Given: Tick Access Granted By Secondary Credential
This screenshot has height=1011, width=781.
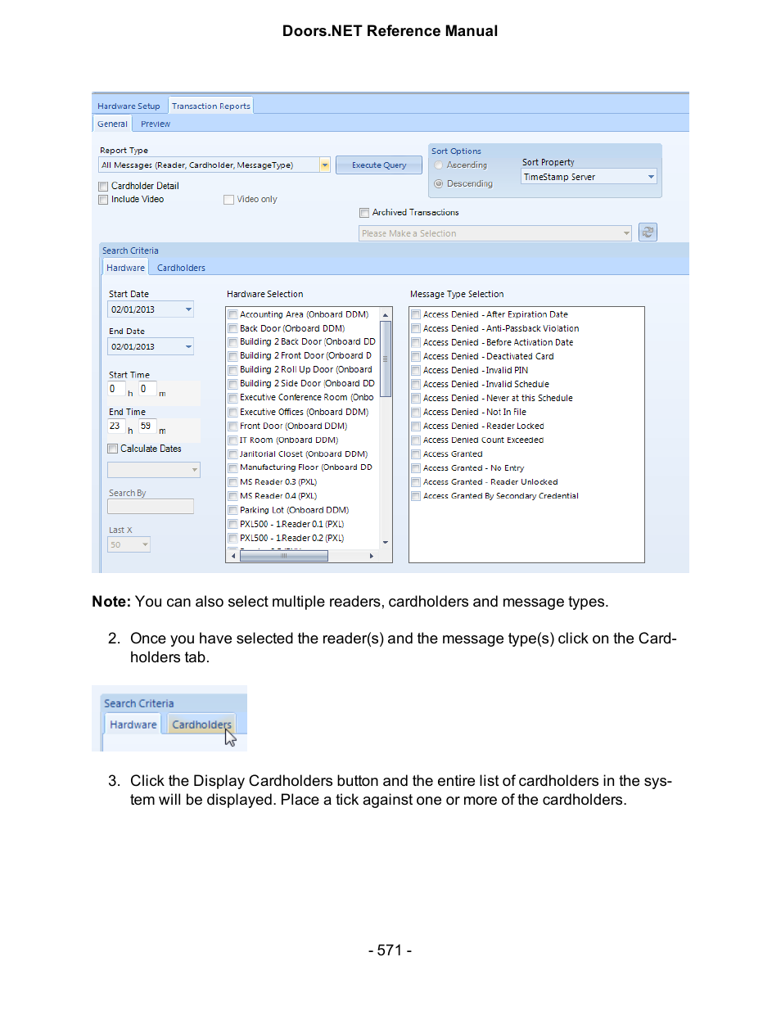Looking at the screenshot, I should pos(416,496).
